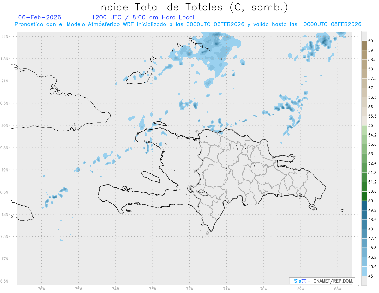Viewport: 379px width, 293px height.
Task: Click the colorbar value 45
Action: (x=370, y=276)
